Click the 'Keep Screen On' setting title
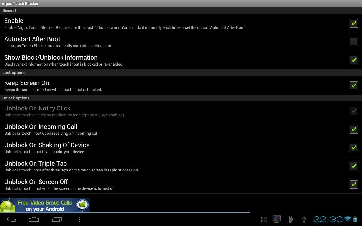This screenshot has width=362, height=226. click(27, 83)
